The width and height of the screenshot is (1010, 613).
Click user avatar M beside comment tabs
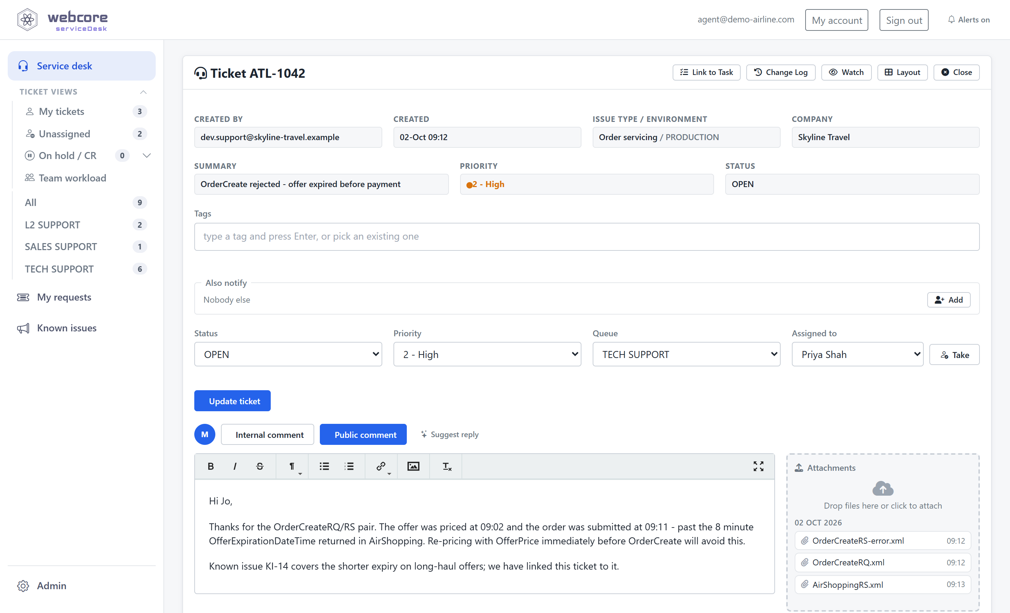click(204, 434)
